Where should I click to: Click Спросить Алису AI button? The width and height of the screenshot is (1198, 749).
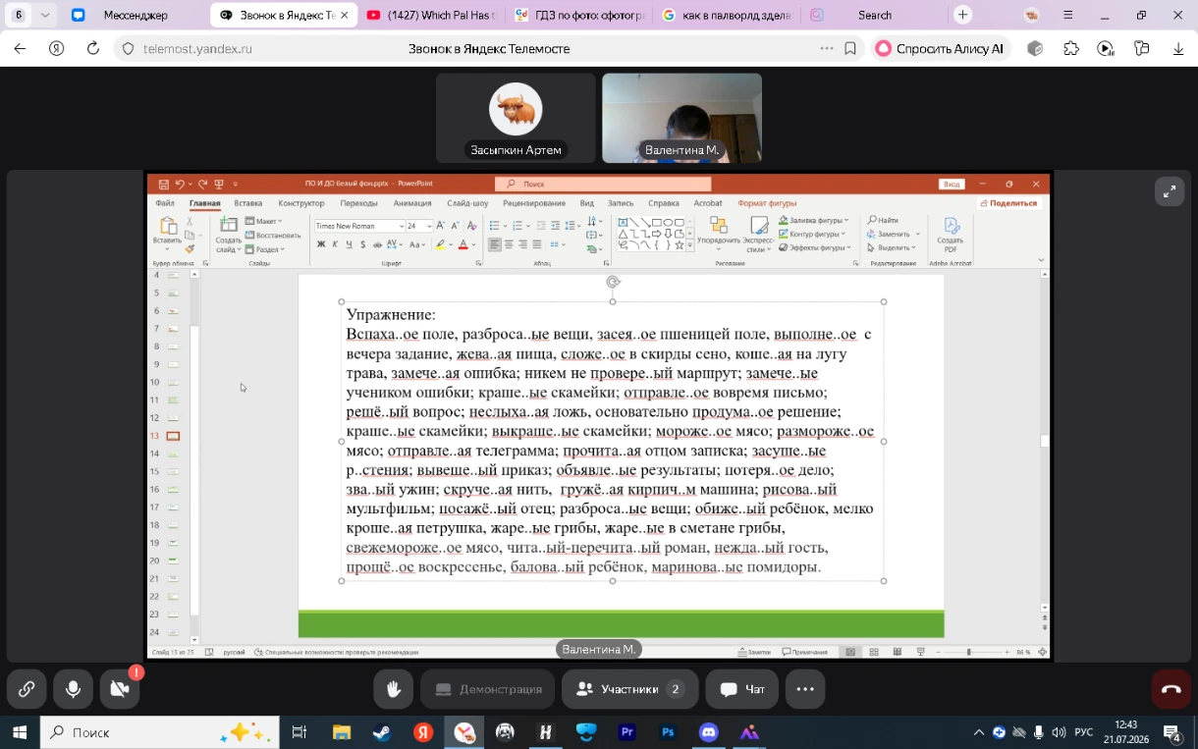pos(940,48)
